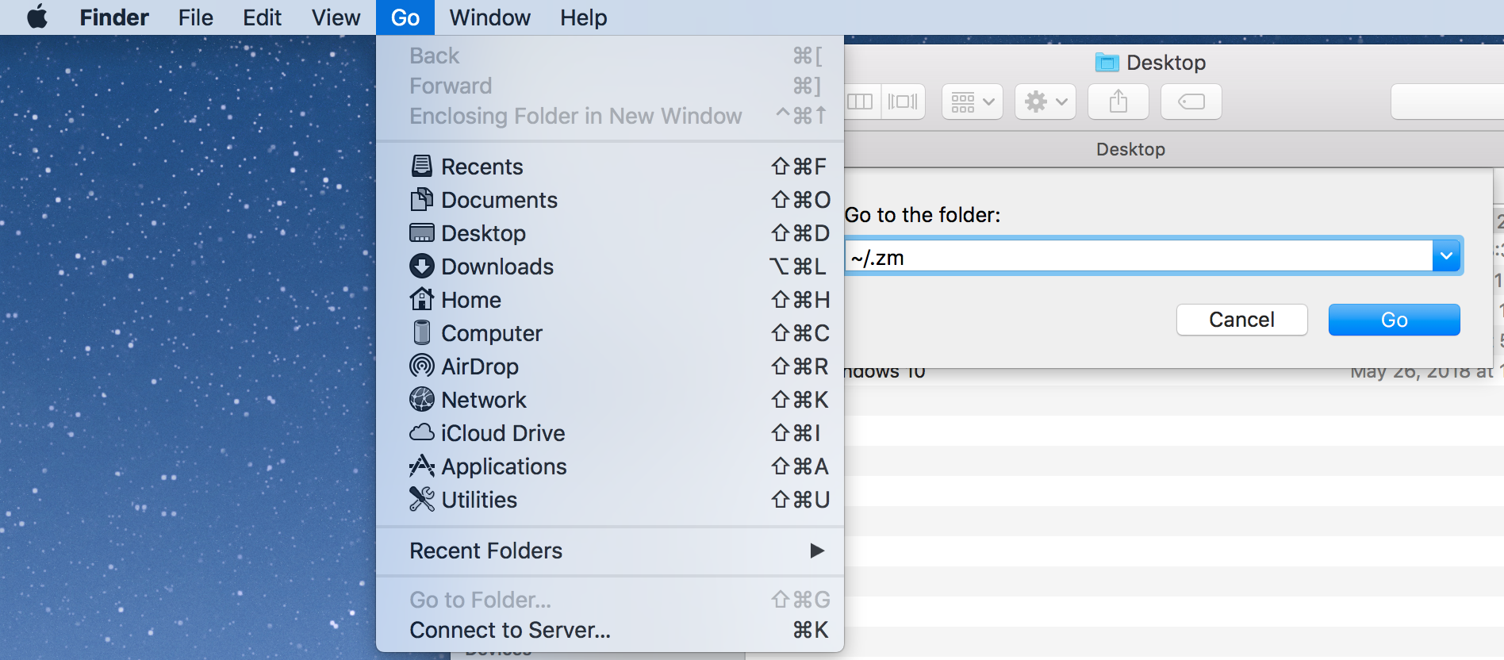Click the Desktop icon in Go menu

click(421, 232)
